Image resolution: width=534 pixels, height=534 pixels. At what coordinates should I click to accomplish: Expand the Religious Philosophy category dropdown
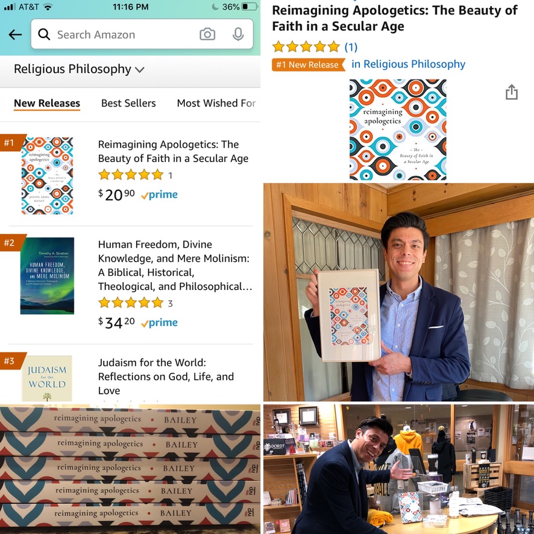[x=79, y=69]
